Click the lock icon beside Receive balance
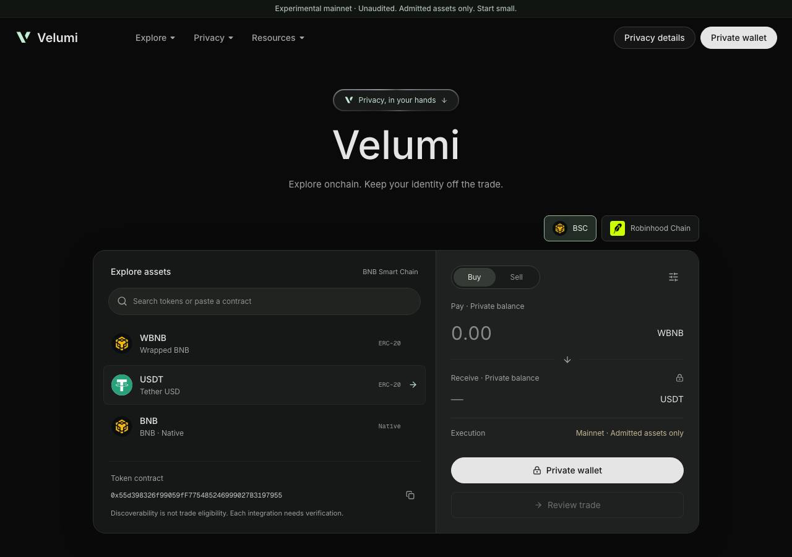792x557 pixels. pyautogui.click(x=679, y=378)
